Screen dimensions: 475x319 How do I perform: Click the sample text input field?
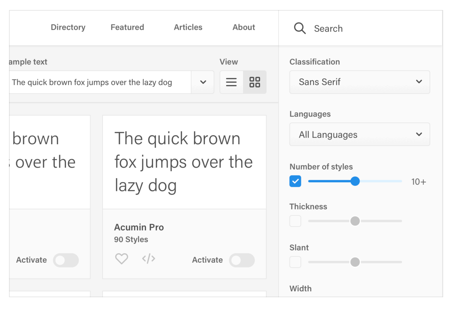point(100,82)
